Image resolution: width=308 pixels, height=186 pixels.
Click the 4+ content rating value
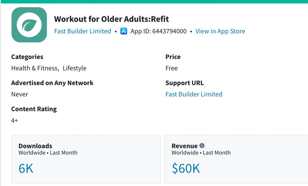tap(15, 120)
